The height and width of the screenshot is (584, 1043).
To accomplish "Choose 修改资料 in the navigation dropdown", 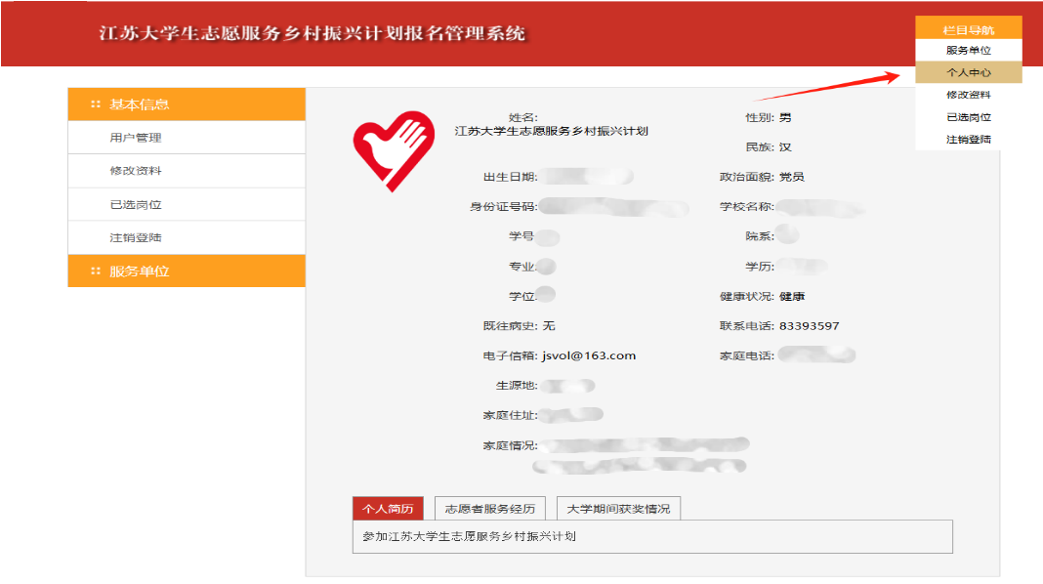I will coord(969,95).
